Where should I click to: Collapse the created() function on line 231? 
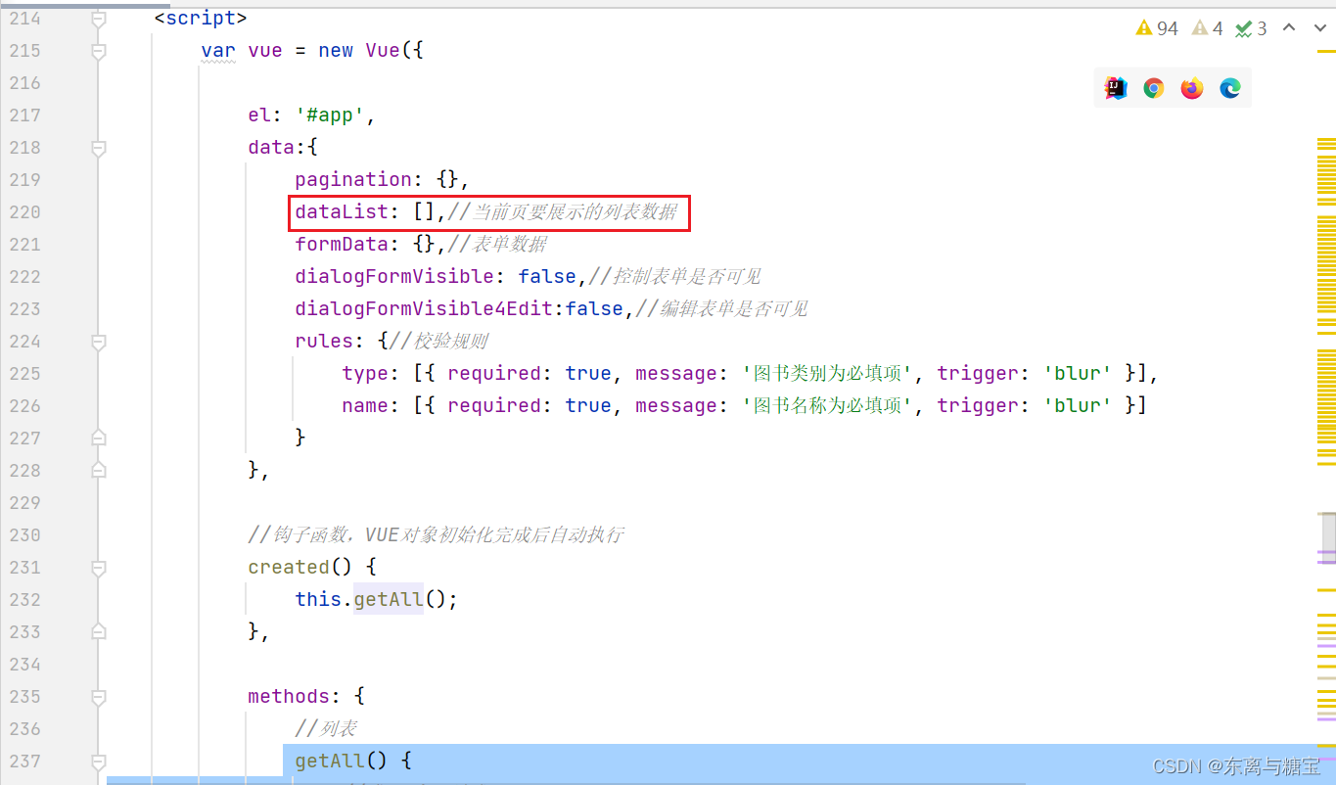point(98,568)
